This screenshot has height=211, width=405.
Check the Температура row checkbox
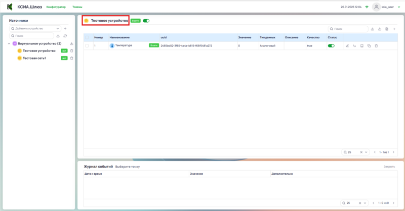click(87, 46)
